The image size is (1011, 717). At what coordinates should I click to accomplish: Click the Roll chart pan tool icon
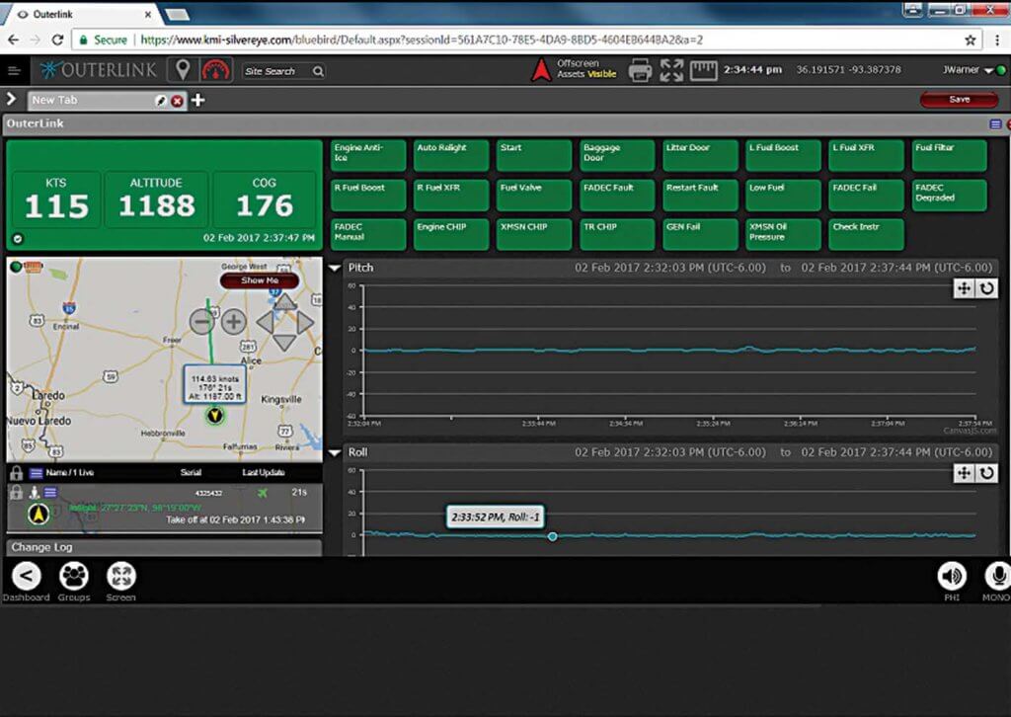click(x=964, y=473)
